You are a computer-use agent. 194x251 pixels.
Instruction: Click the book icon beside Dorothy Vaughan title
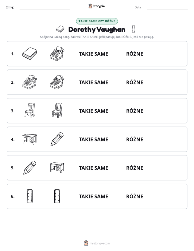[x=60, y=29]
